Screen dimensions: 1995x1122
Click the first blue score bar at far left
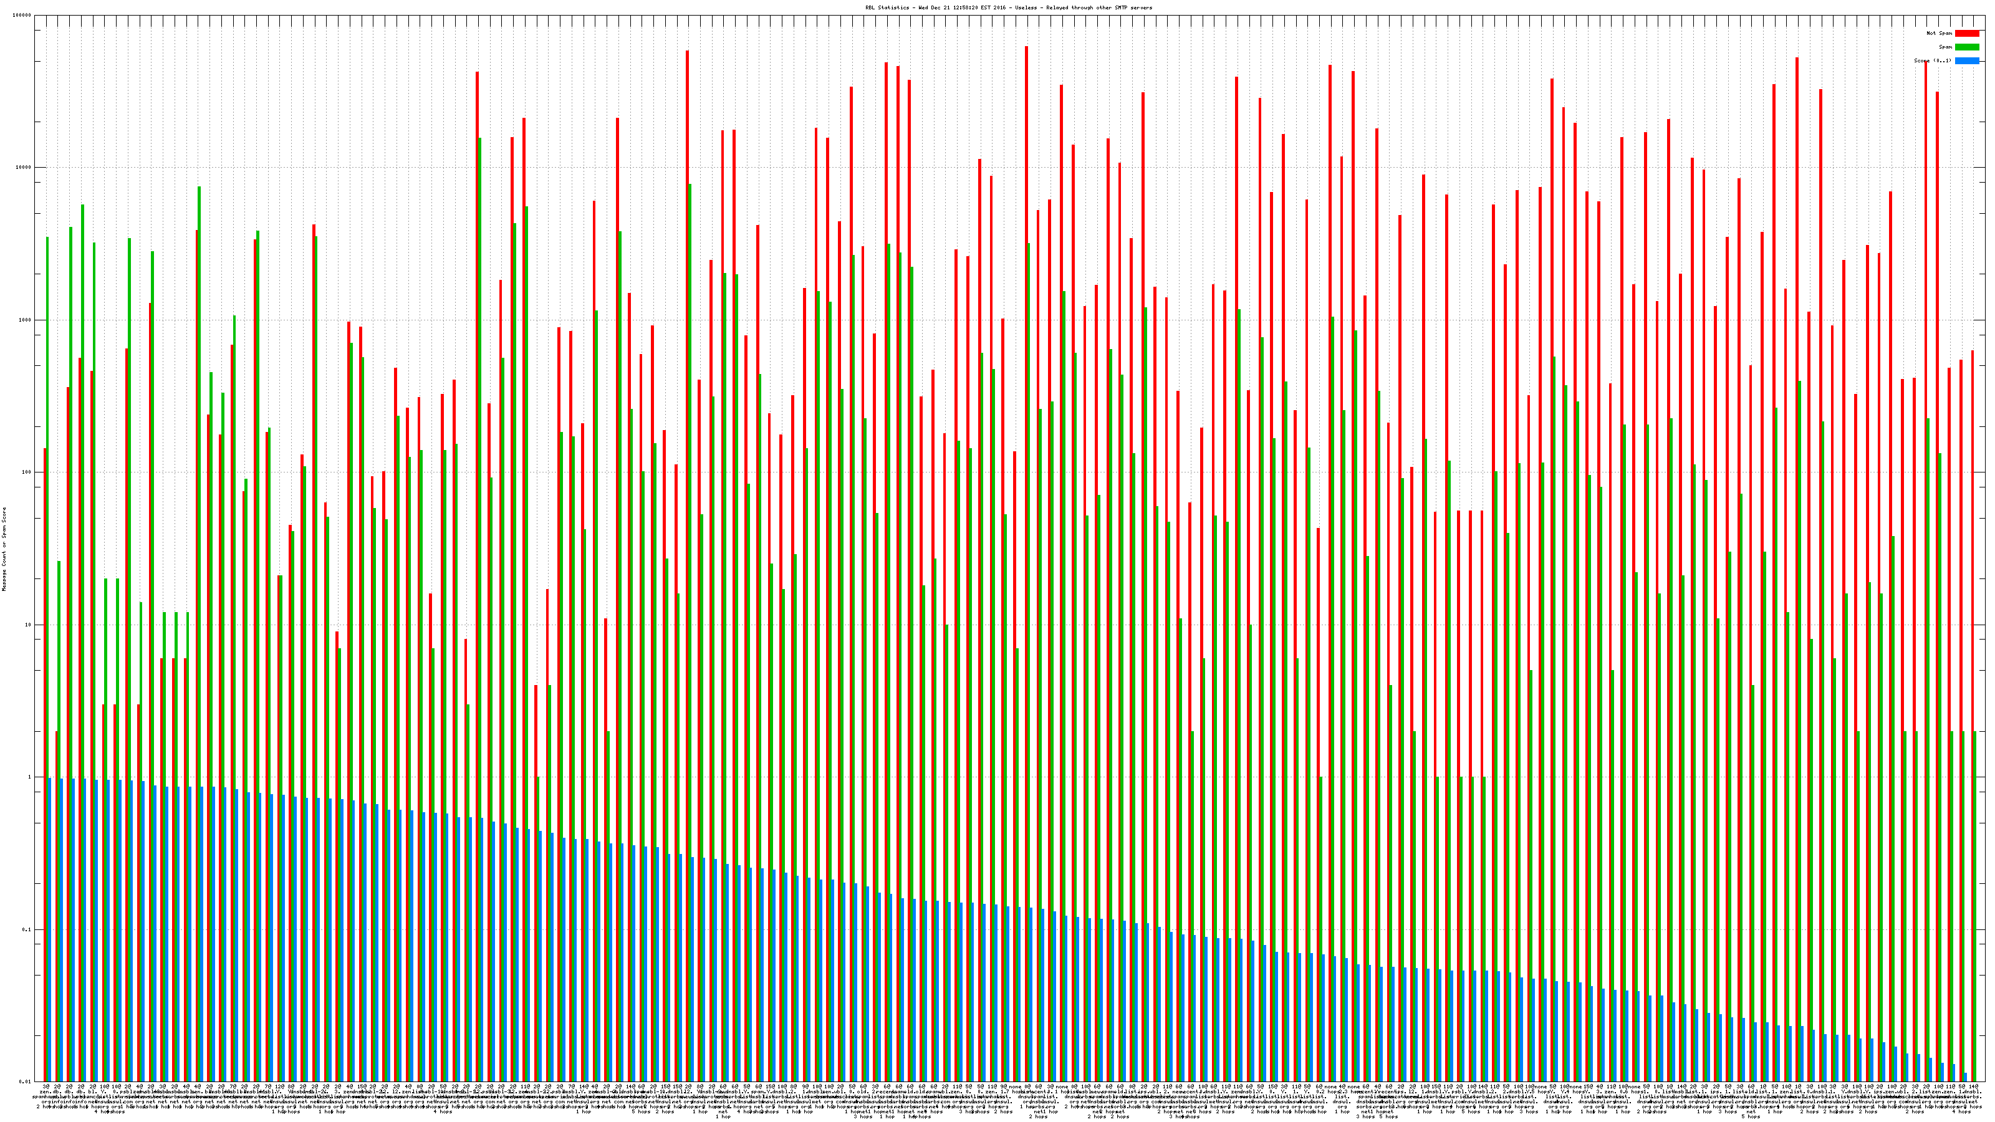point(50,929)
